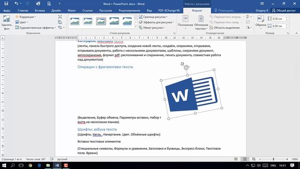Click Переместить вперед button

(225, 17)
